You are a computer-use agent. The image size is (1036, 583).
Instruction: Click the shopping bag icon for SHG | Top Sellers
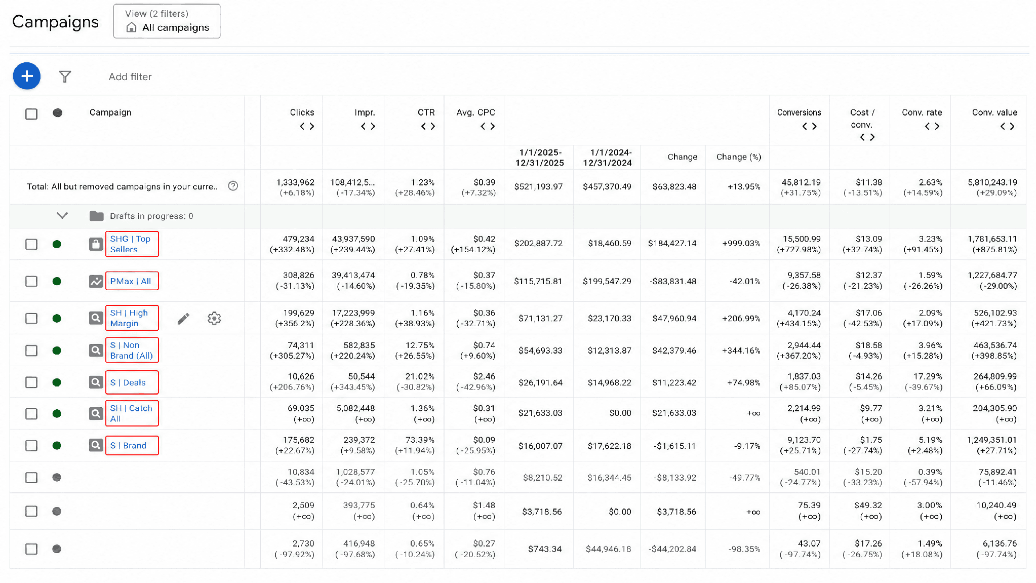pos(96,244)
